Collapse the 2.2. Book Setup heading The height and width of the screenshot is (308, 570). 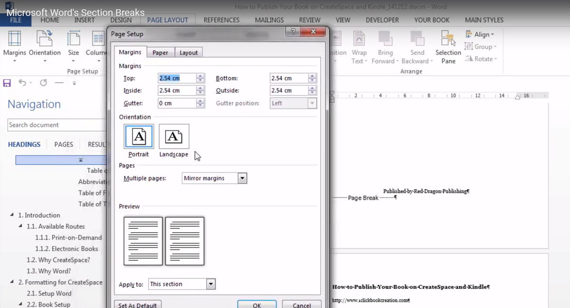coord(20,305)
